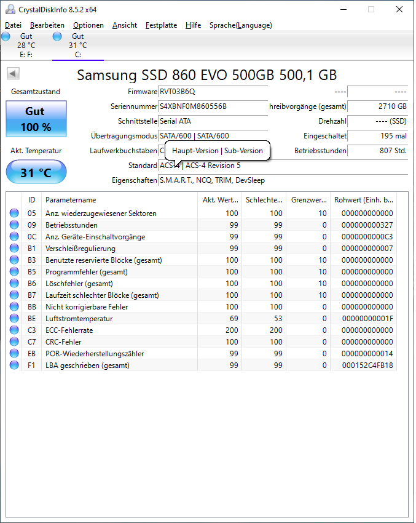The image size is (416, 523).
Task: Select 'Anz. Geräte-Einschaltvorgänge' row text
Action: (95, 236)
